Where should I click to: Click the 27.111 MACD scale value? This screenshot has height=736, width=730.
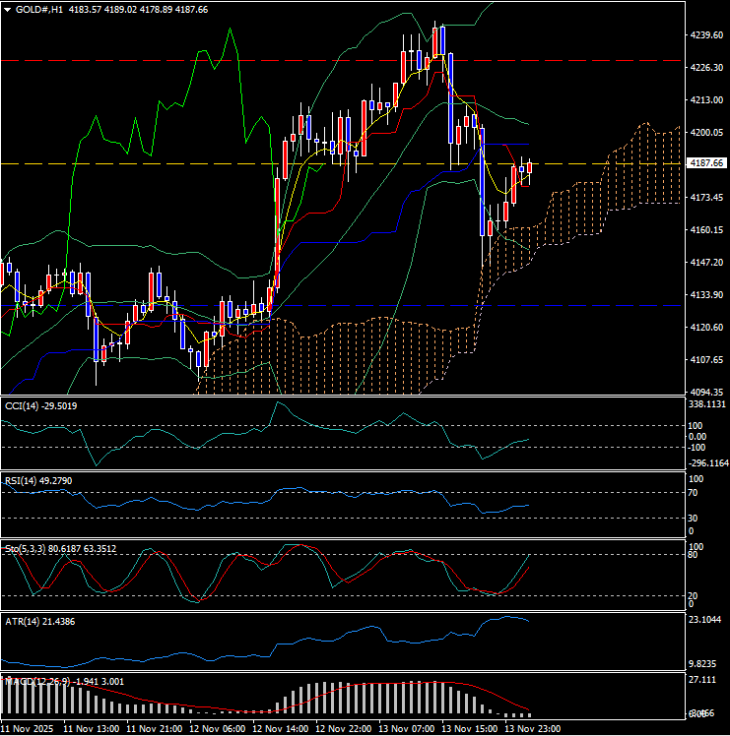click(x=702, y=681)
